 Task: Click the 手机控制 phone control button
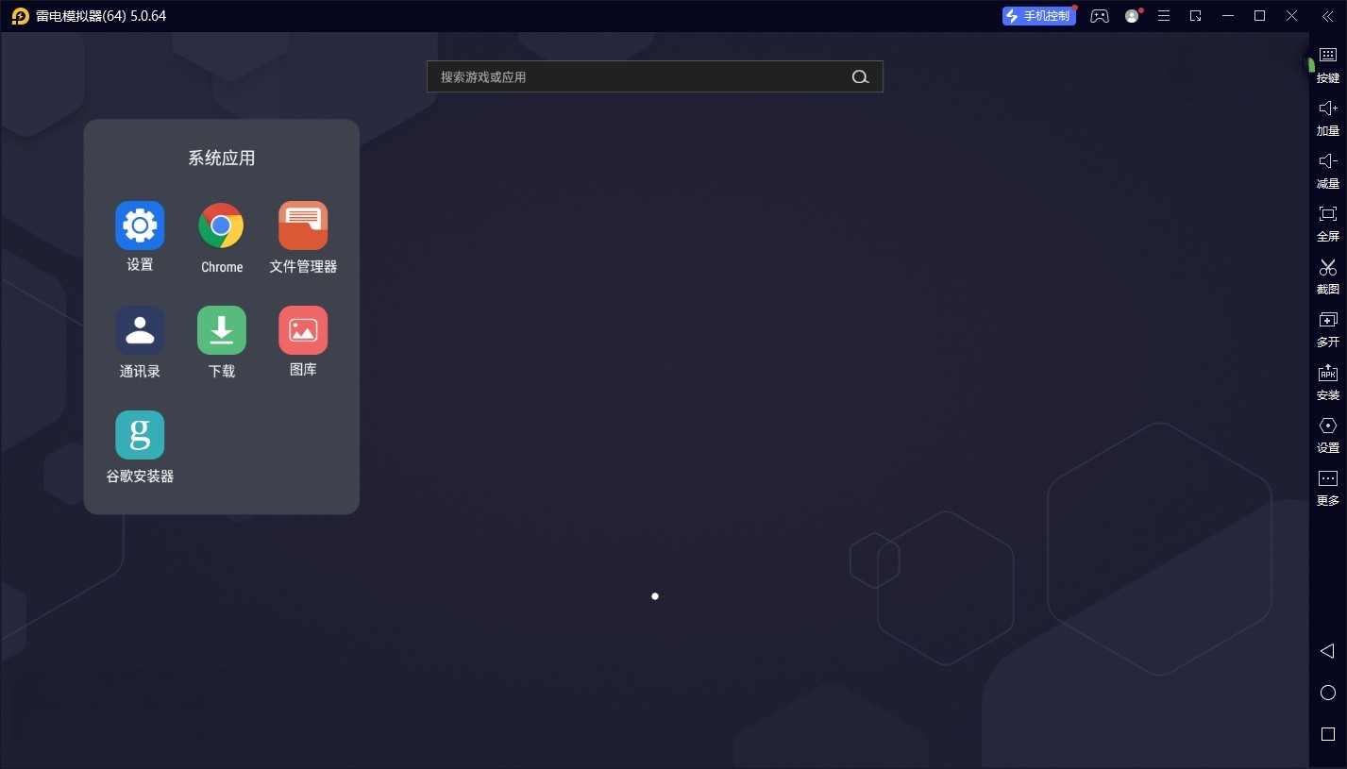[x=1039, y=16]
